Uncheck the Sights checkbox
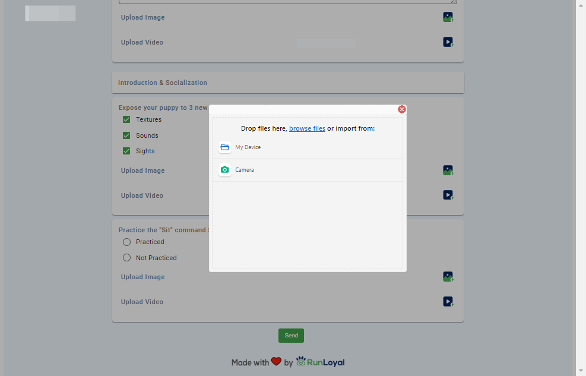 coord(126,151)
